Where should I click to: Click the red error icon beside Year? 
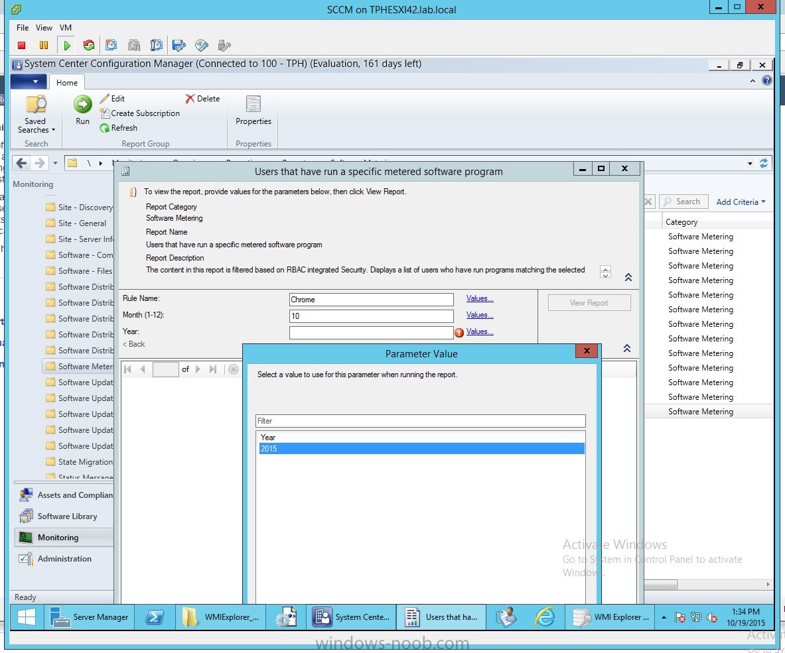coord(459,333)
